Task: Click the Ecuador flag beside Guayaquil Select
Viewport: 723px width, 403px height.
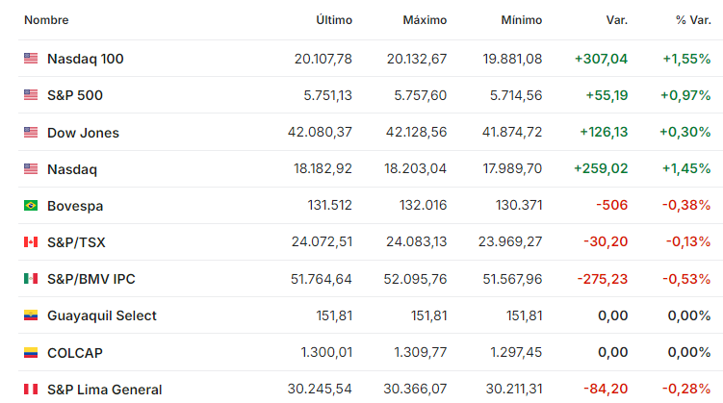Action: click(x=31, y=315)
